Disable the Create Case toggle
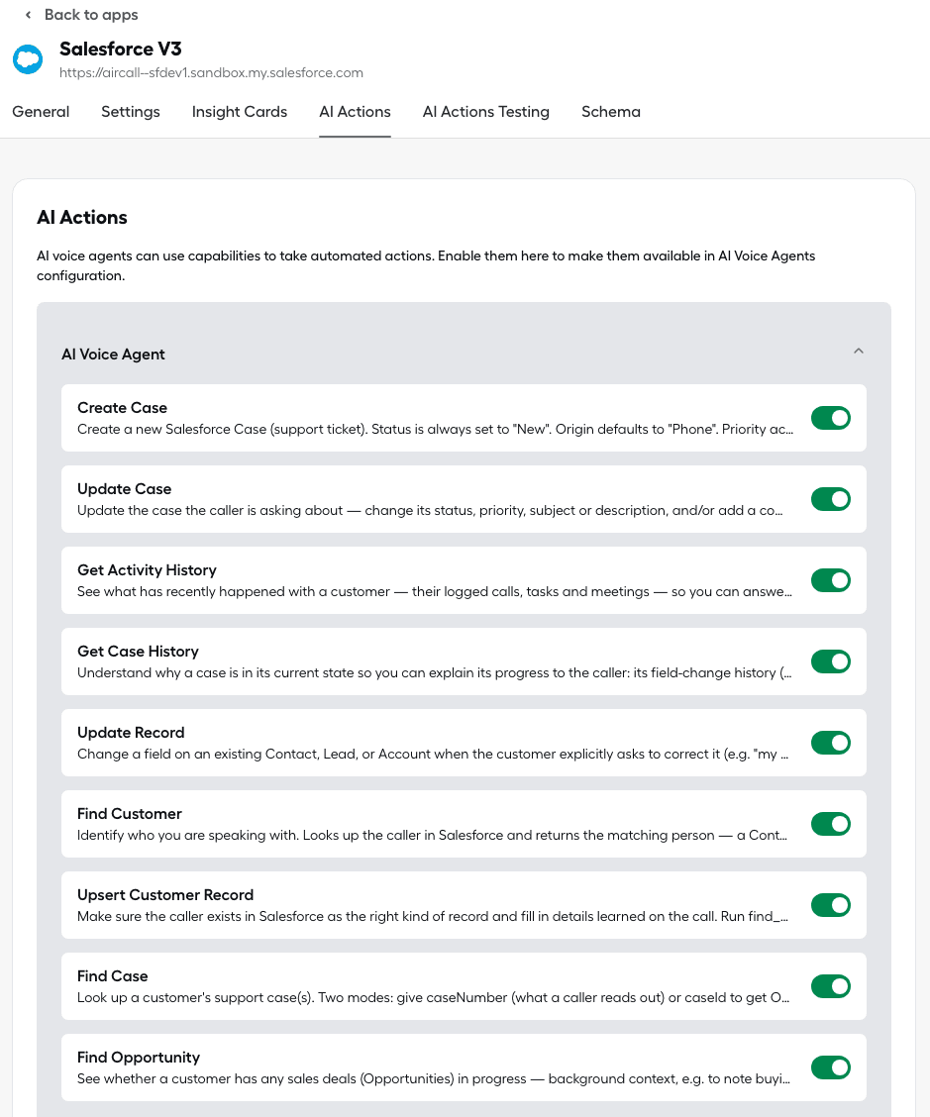The width and height of the screenshot is (930, 1117). [830, 418]
